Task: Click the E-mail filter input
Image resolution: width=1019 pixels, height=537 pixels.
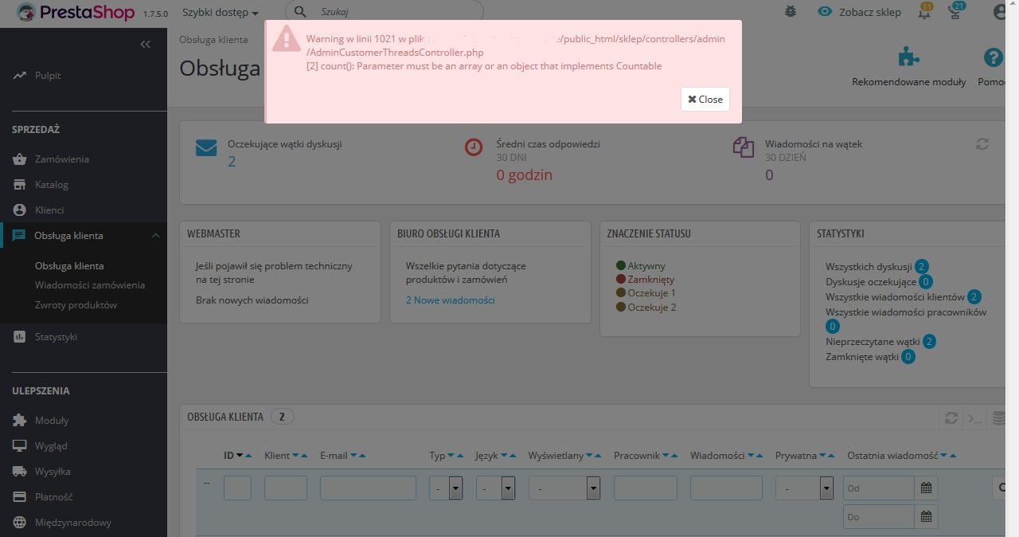Action: click(368, 488)
